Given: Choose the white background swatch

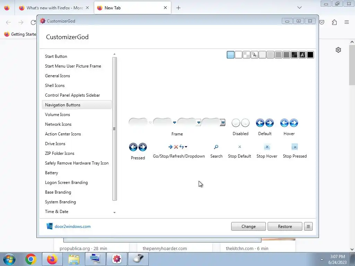Looking at the screenshot, I should [239, 55].
